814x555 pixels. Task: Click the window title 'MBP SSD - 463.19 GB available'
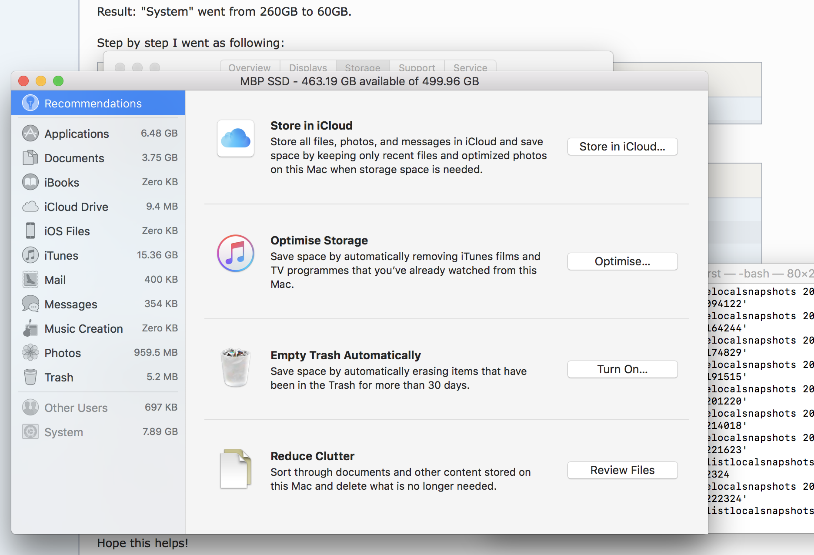coord(360,81)
